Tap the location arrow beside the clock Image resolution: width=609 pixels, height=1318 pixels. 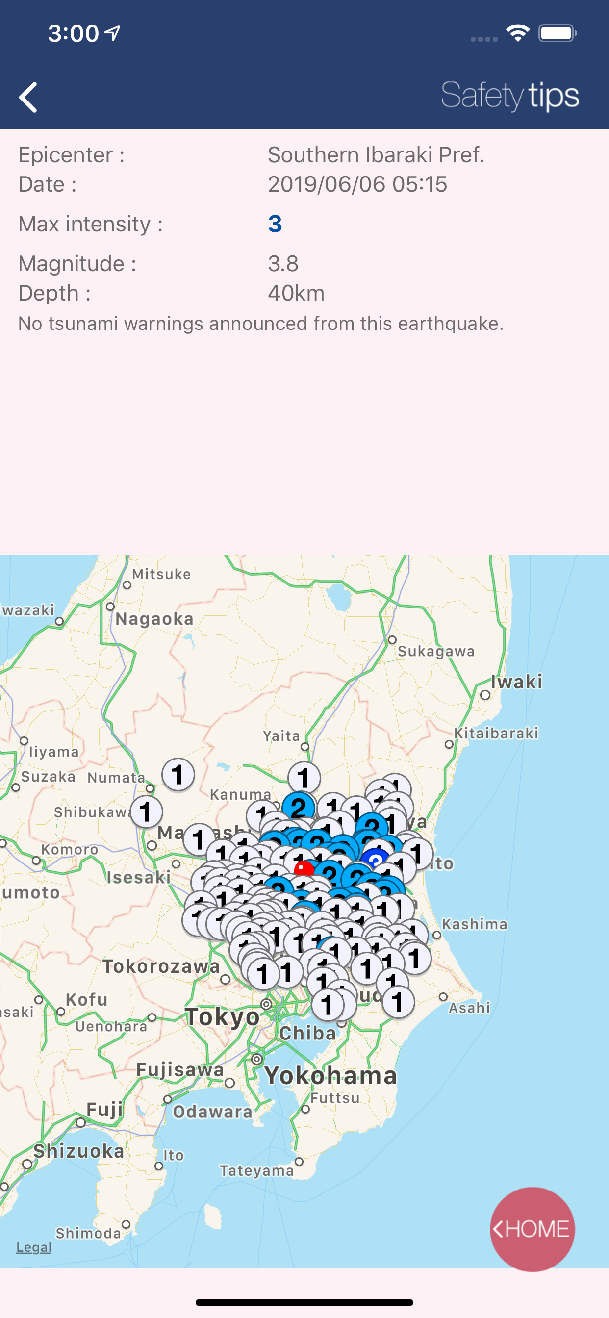113,33
